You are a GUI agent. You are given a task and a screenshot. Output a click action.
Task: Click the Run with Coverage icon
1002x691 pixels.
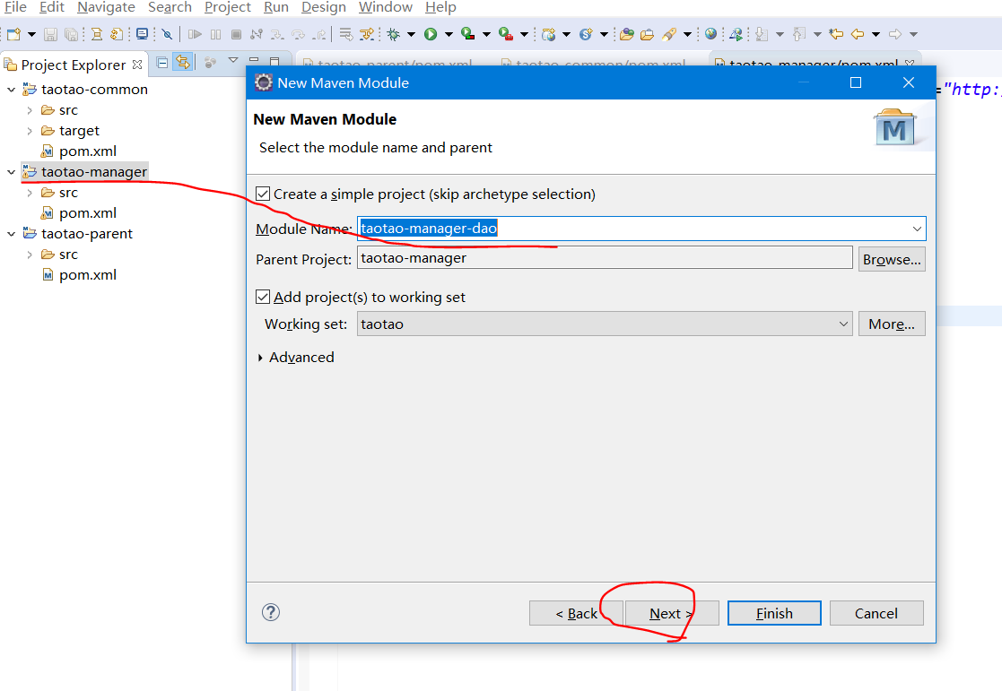[467, 34]
